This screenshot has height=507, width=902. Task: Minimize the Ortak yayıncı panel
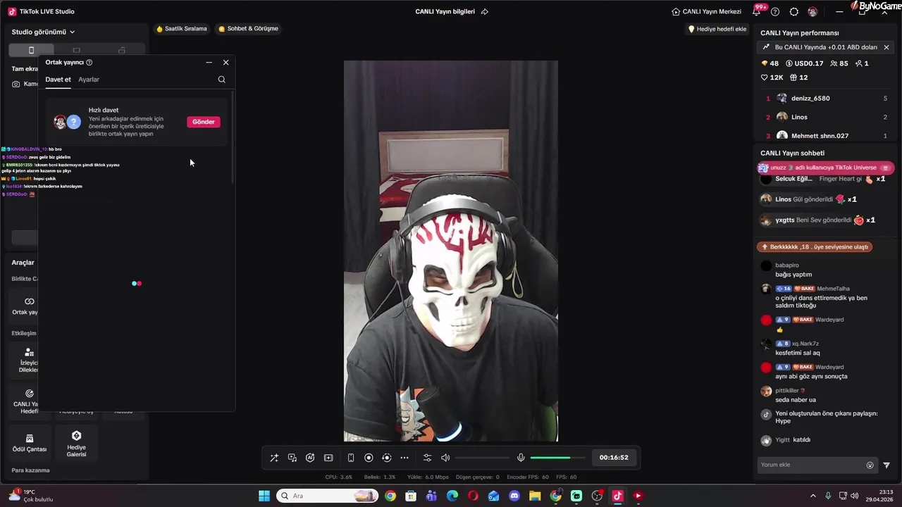point(209,63)
